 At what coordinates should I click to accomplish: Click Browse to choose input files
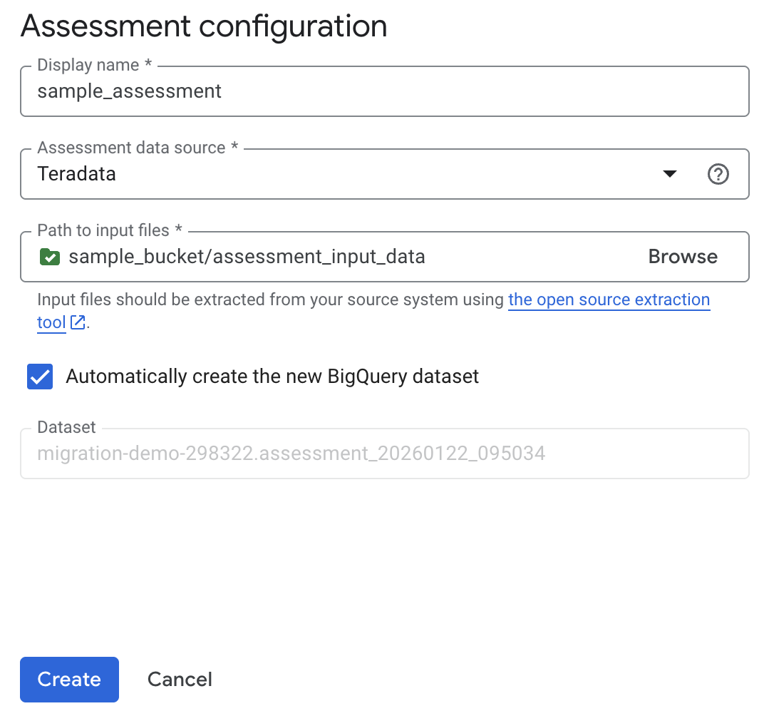682,257
